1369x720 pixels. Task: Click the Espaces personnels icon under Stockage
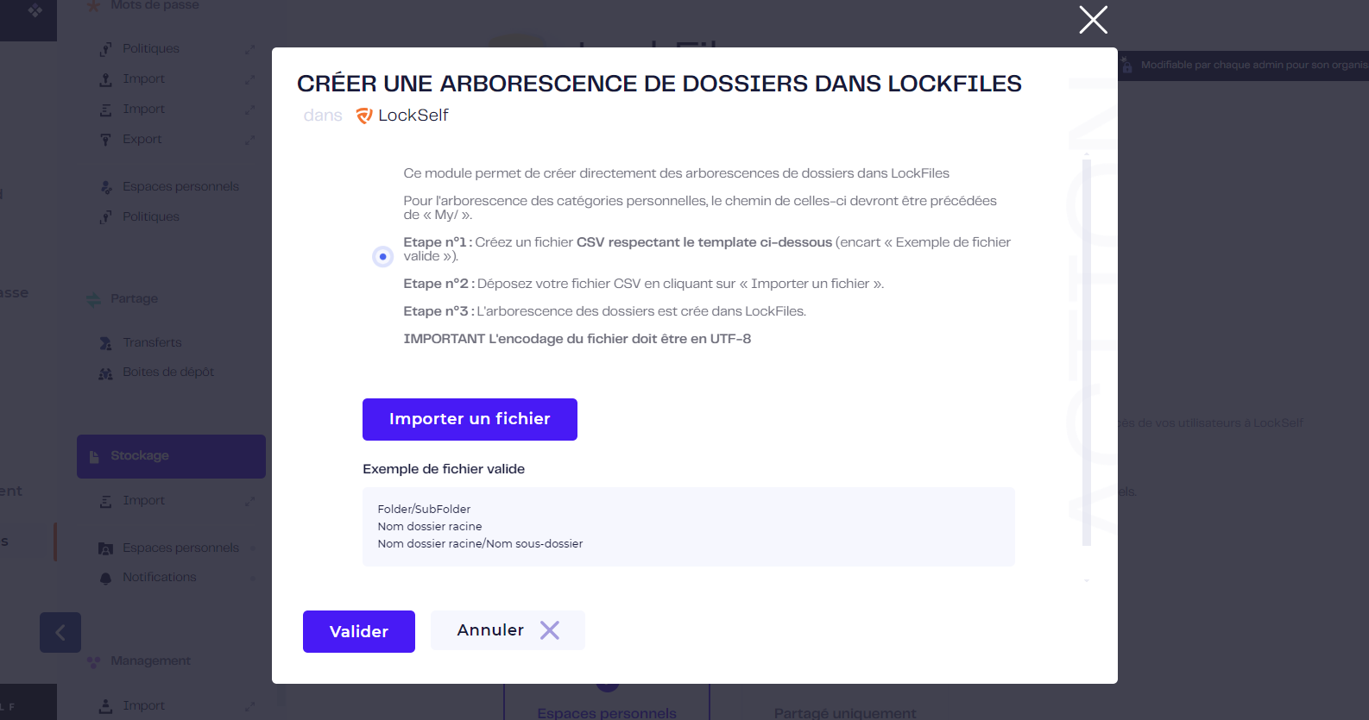(x=105, y=548)
